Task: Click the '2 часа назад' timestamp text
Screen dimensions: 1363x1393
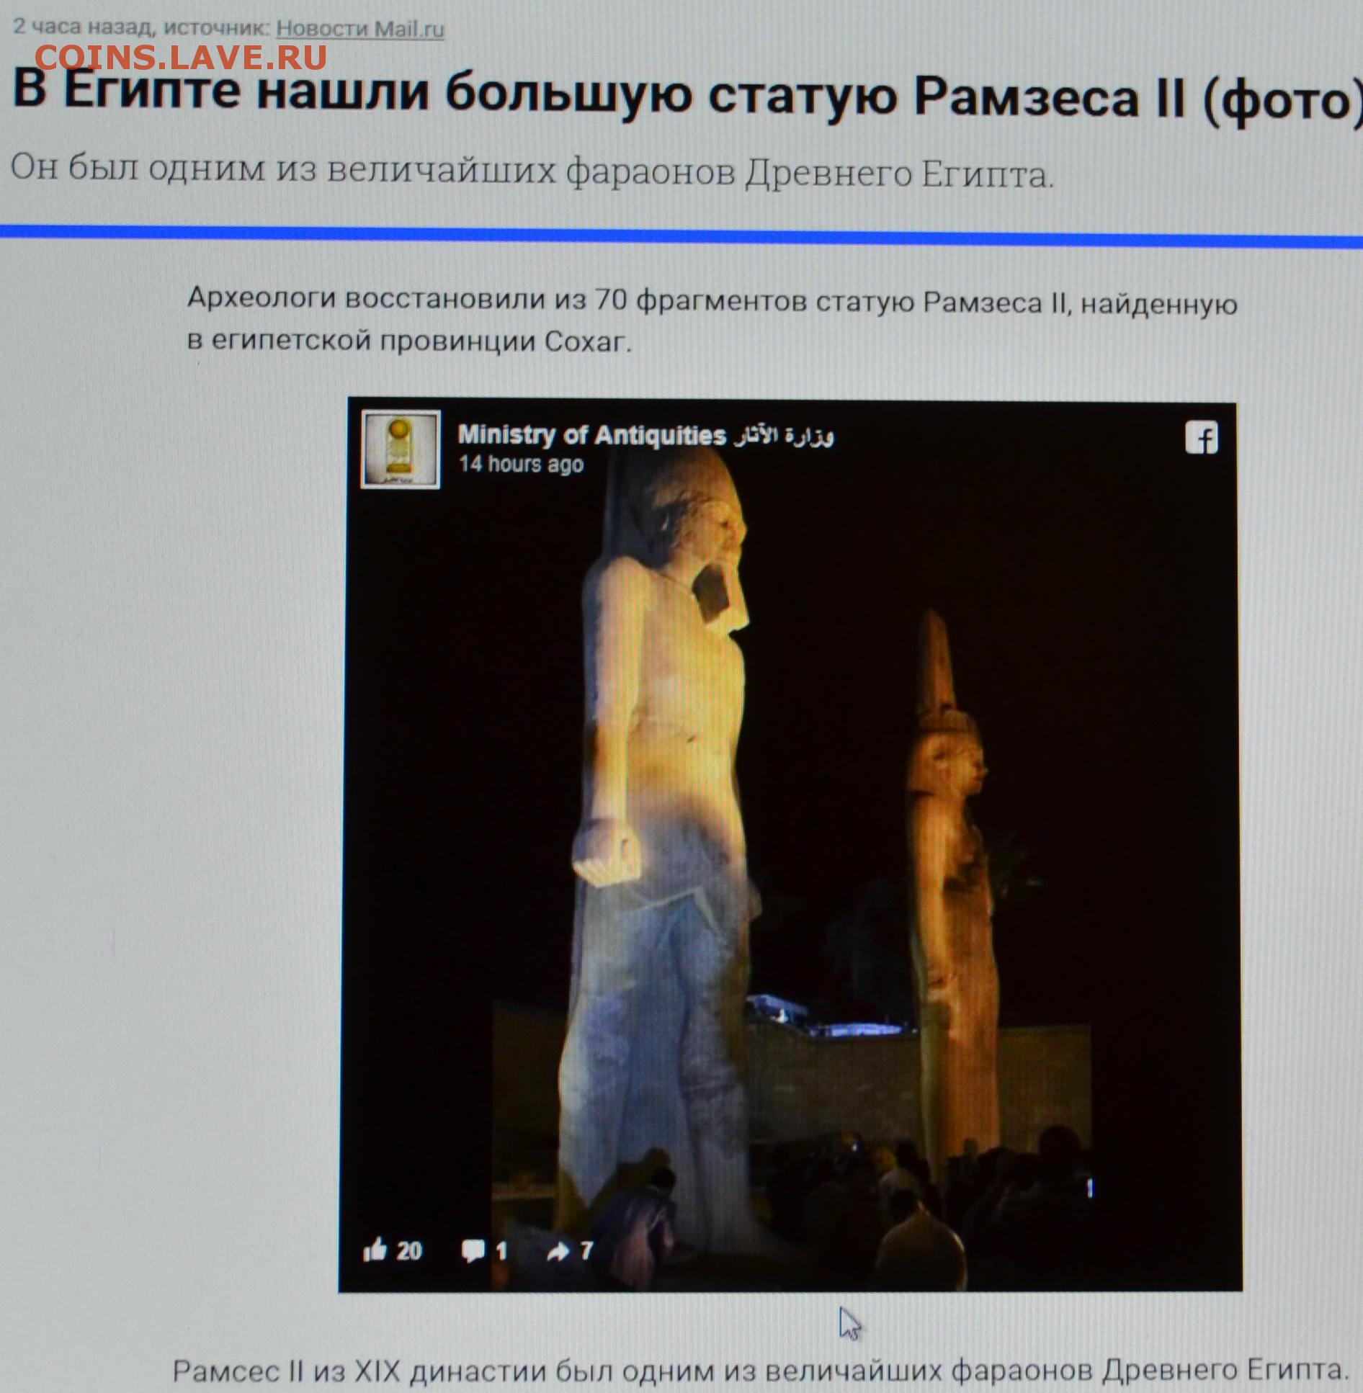Action: [x=83, y=27]
